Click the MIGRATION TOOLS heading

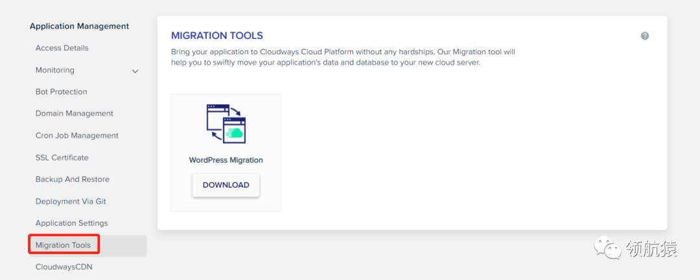216,36
